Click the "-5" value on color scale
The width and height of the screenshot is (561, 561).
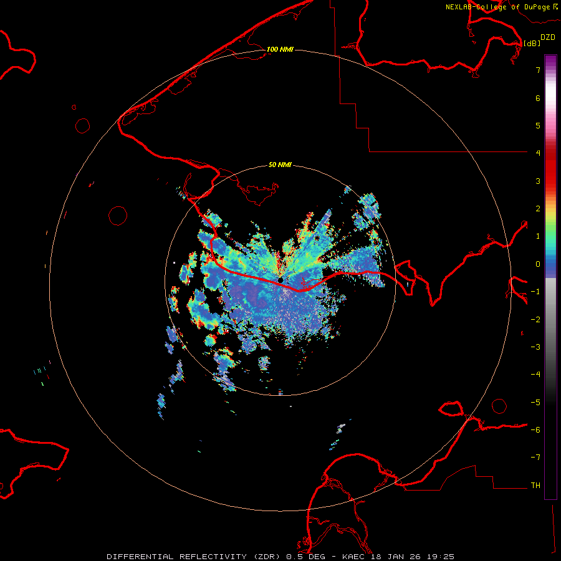click(x=535, y=403)
